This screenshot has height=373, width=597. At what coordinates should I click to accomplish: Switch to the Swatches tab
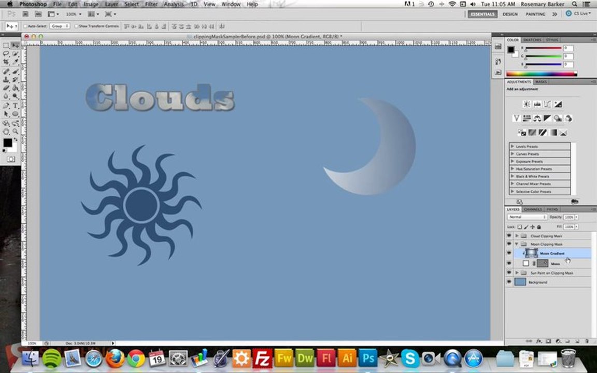coord(532,39)
